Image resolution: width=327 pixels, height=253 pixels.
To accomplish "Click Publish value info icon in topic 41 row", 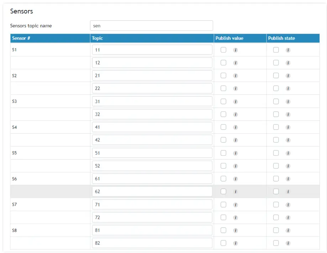I will coord(236,127).
